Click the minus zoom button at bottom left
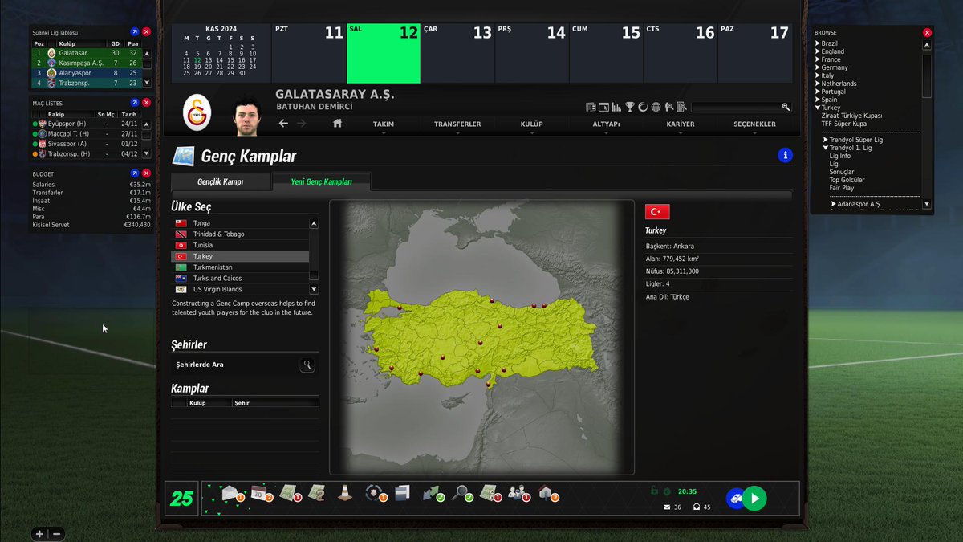The width and height of the screenshot is (963, 542). (x=57, y=534)
